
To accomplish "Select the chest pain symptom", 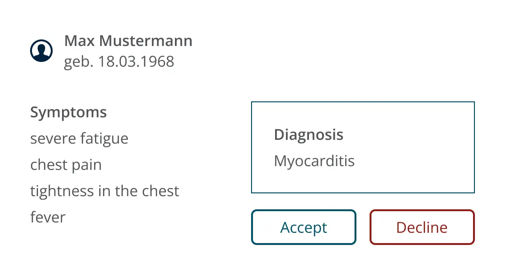I will (x=66, y=165).
